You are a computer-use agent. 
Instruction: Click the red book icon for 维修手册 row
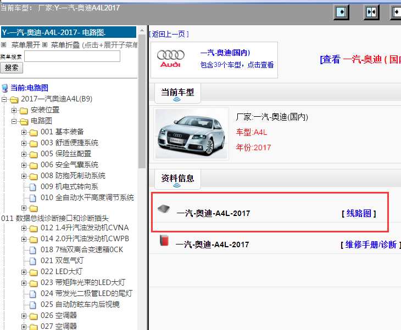pos(164,241)
